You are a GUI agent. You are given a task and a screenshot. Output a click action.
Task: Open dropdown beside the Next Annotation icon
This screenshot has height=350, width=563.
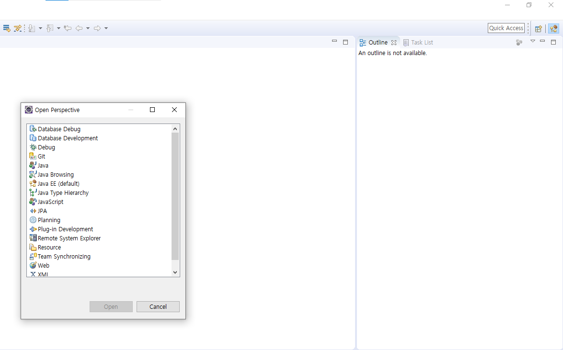pyautogui.click(x=40, y=28)
